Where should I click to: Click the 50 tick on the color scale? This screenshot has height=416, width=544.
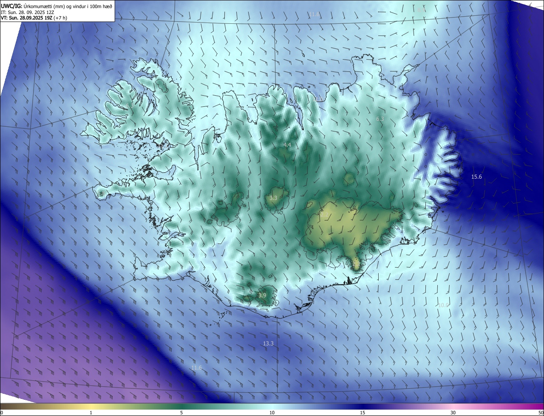click(541, 413)
